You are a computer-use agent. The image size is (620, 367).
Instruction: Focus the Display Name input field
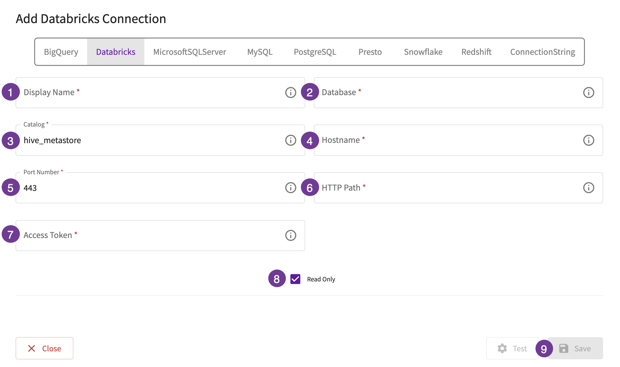tap(160, 92)
